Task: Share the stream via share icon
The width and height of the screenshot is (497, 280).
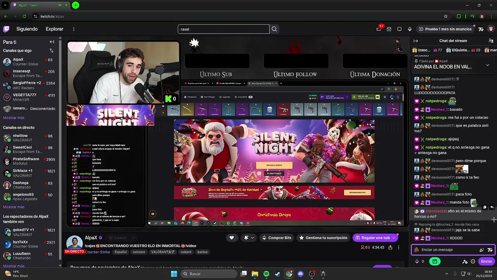Action: click(x=390, y=247)
